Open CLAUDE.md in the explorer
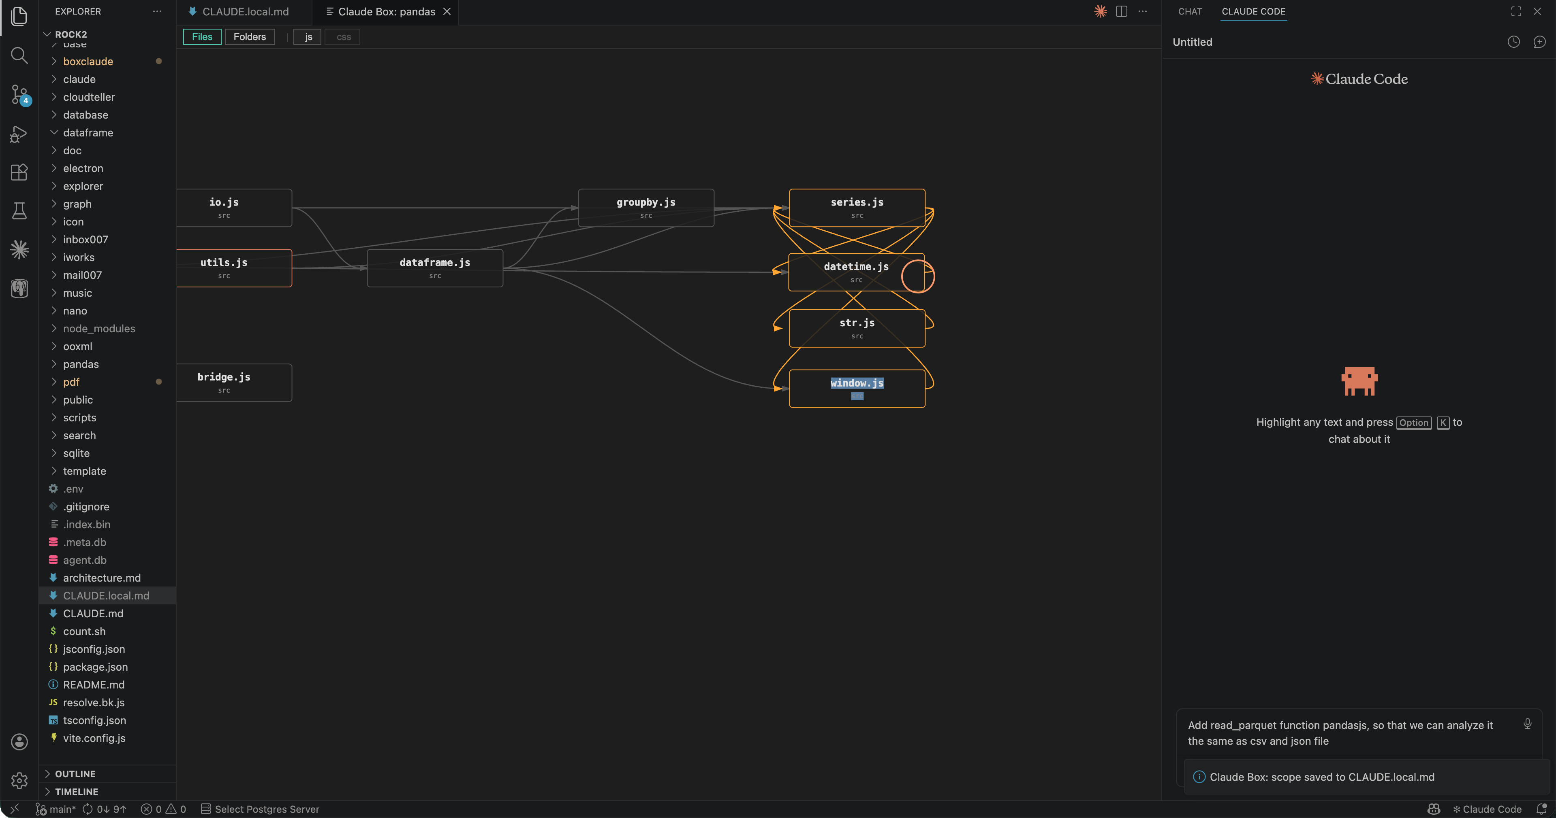 pos(107,613)
